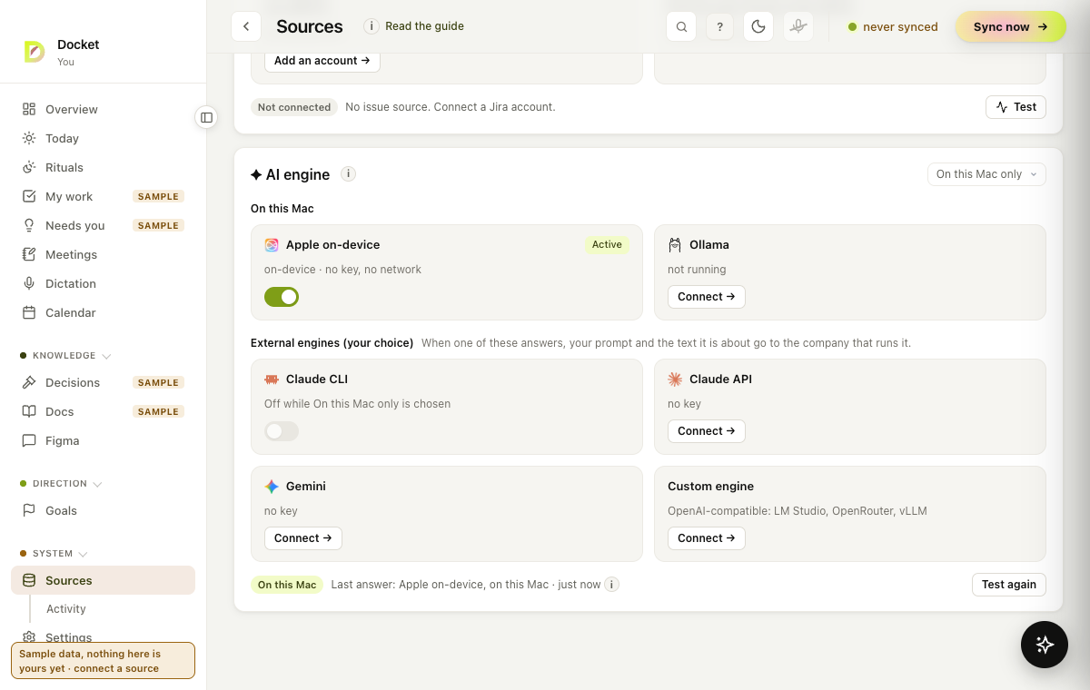The height and width of the screenshot is (690, 1090).
Task: Connect the Ollama engine
Action: point(707,297)
